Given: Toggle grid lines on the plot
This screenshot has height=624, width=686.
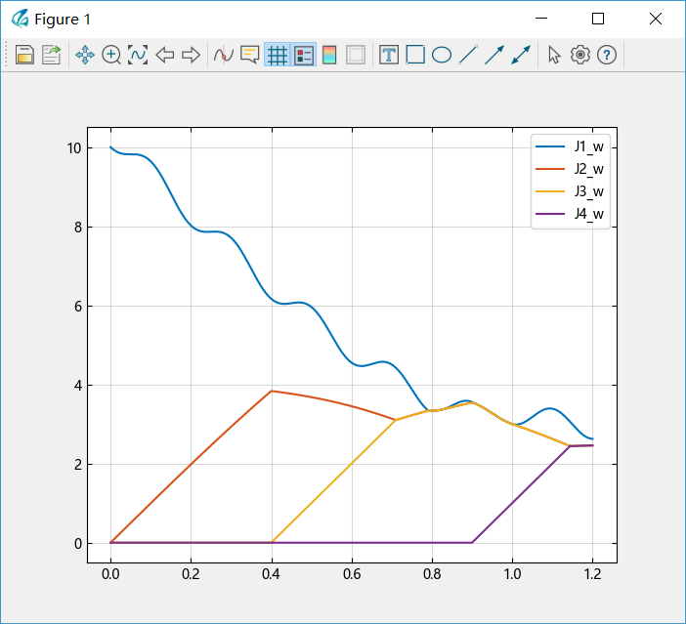Looking at the screenshot, I should point(278,55).
